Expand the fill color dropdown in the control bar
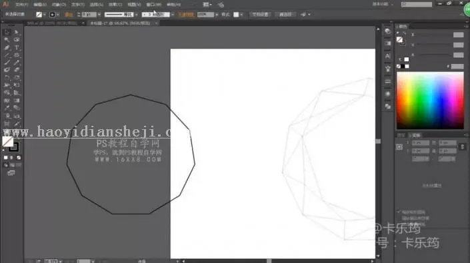 [45, 15]
